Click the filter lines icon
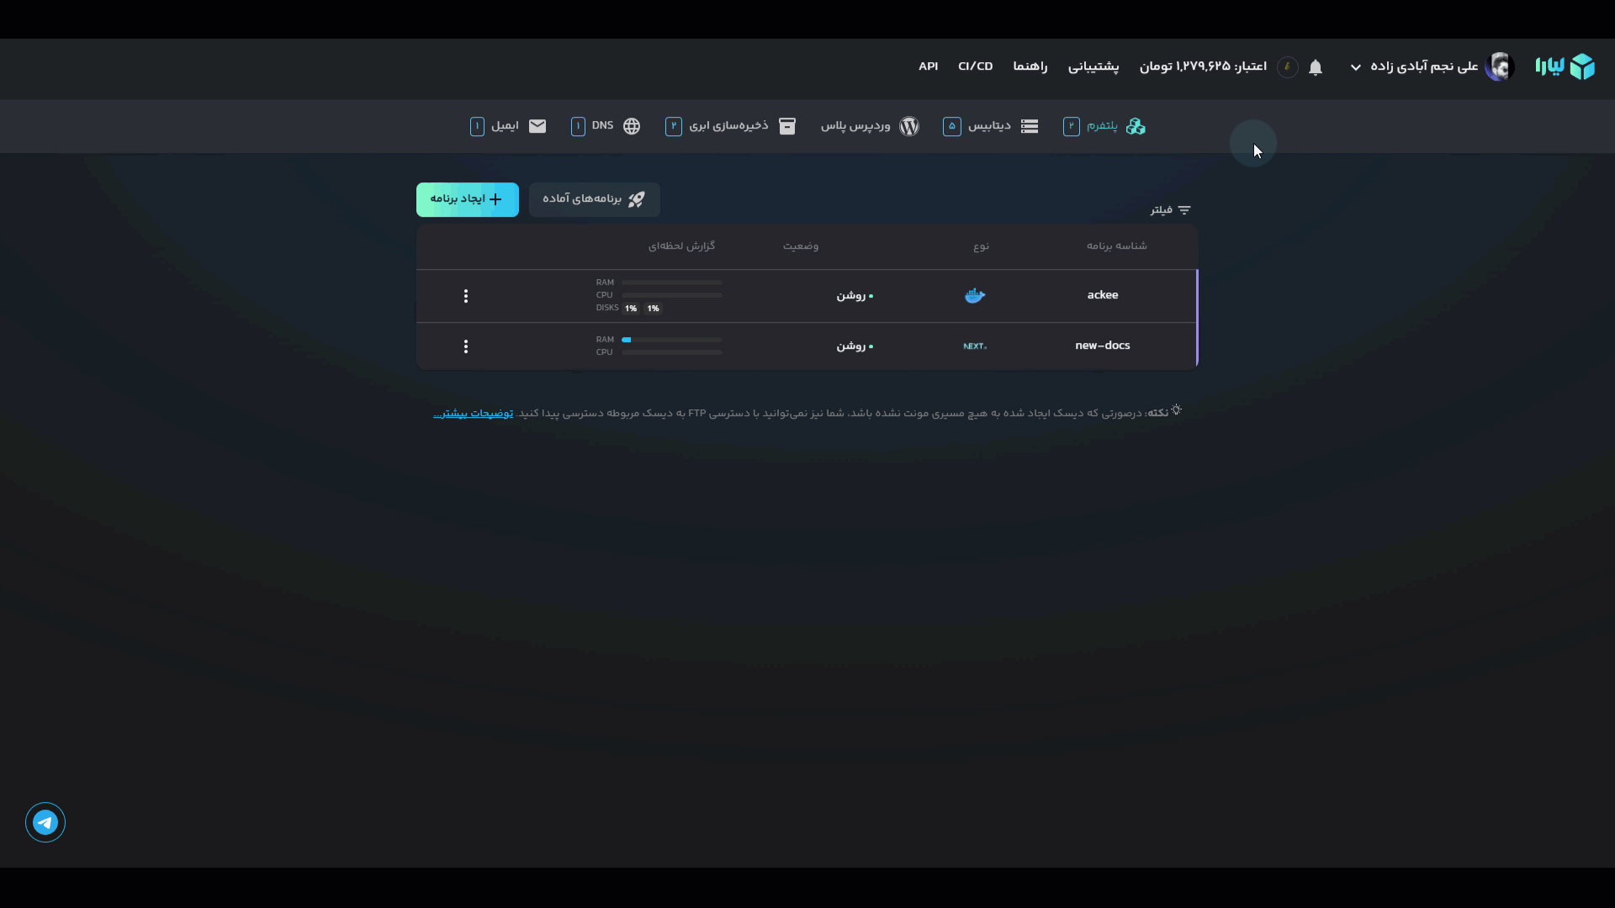 pyautogui.click(x=1184, y=210)
